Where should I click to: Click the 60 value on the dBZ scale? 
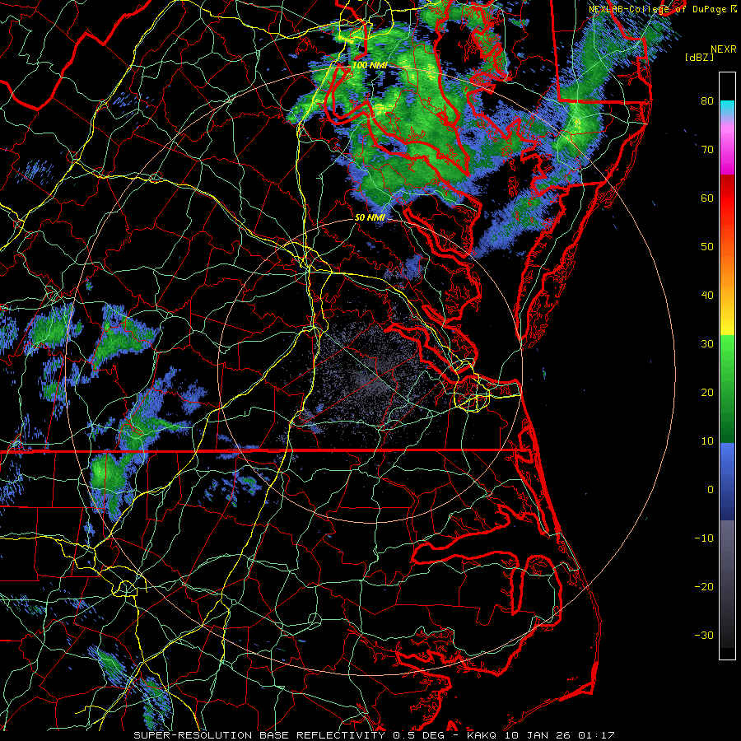[x=707, y=198]
